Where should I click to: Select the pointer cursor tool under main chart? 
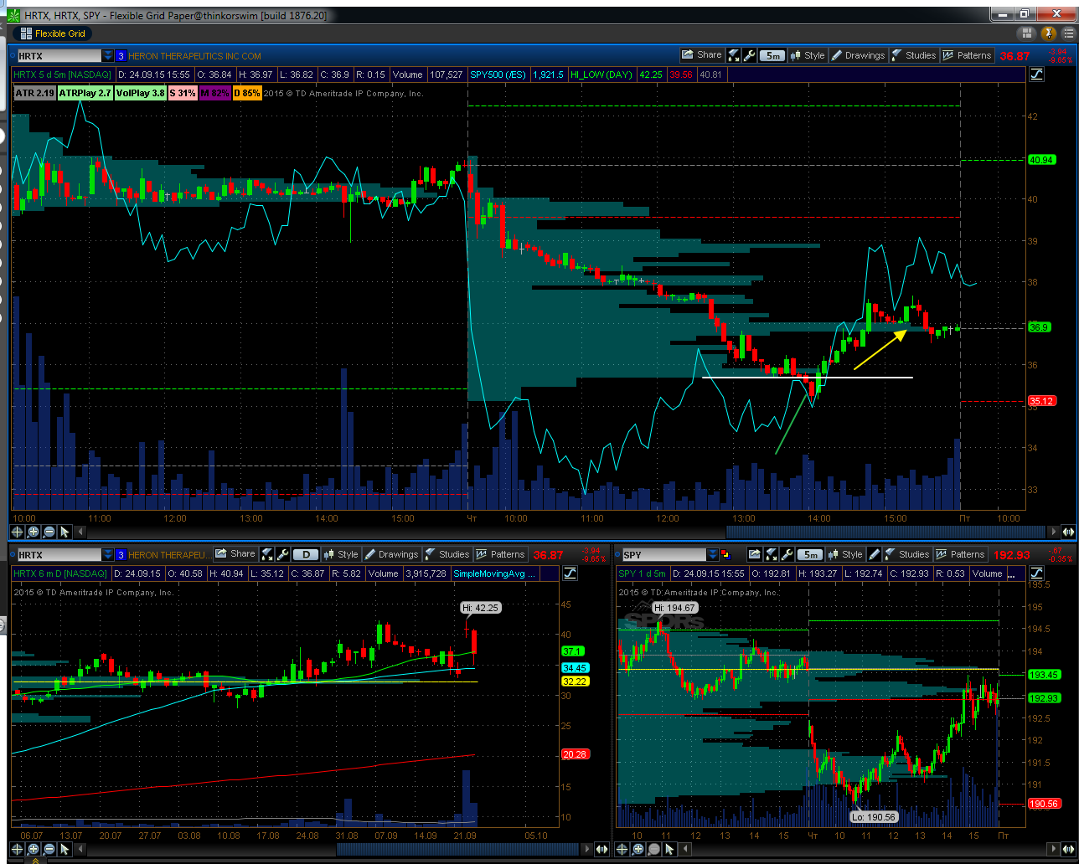tap(65, 532)
